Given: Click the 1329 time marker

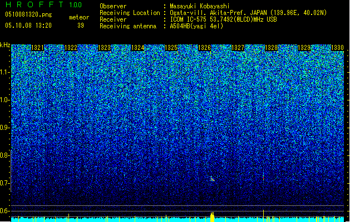Looking at the screenshot, I should pyautogui.click(x=304, y=48).
